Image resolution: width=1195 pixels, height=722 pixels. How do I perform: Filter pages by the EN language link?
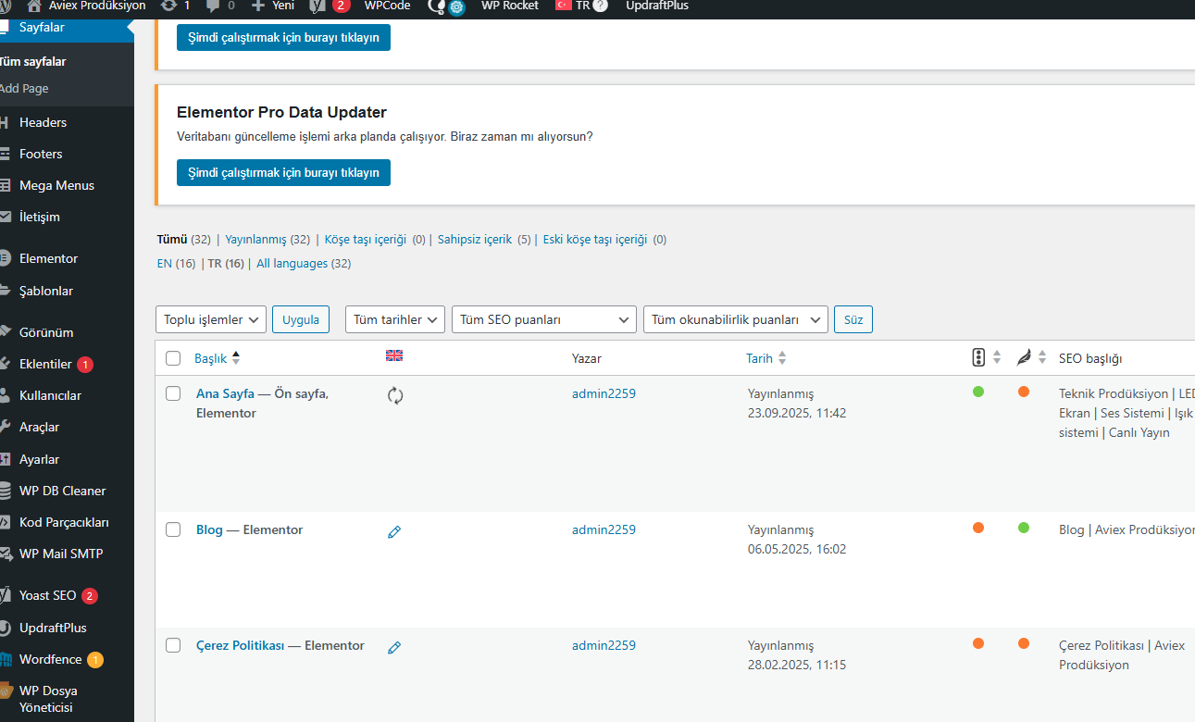pyautogui.click(x=165, y=264)
